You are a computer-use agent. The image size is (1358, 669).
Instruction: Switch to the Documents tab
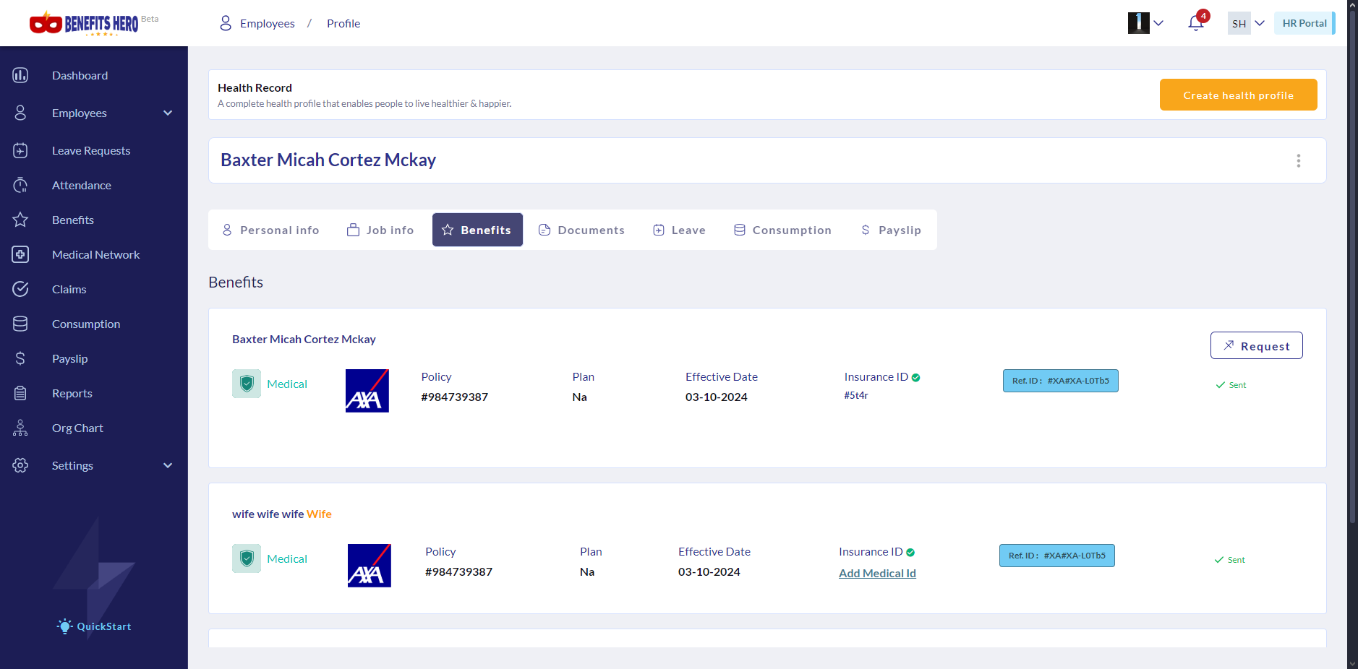(x=581, y=230)
